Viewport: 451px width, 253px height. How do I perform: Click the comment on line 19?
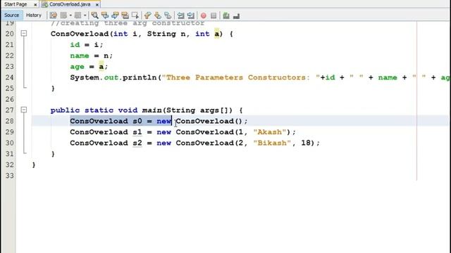tap(128, 23)
